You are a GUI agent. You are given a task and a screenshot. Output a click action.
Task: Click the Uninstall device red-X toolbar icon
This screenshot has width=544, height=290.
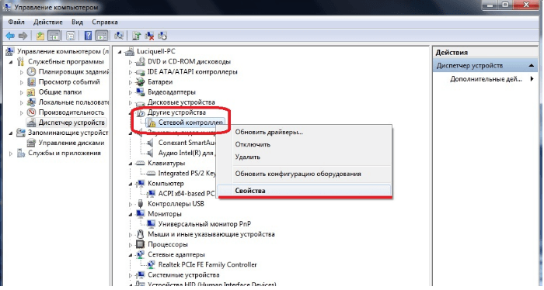pyautogui.click(x=149, y=36)
